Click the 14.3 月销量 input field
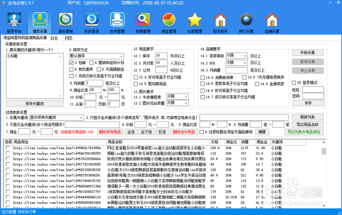 coord(237,70)
